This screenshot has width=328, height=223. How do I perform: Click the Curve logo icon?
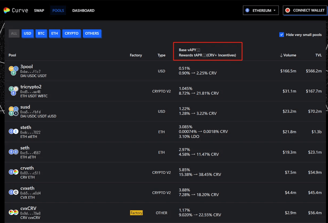click(x=7, y=10)
